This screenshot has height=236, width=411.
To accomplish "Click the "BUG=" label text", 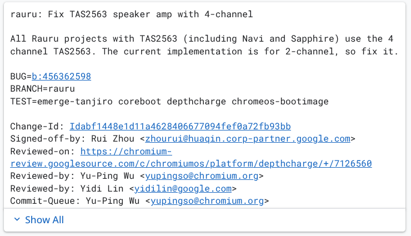I will pyautogui.click(x=21, y=76).
